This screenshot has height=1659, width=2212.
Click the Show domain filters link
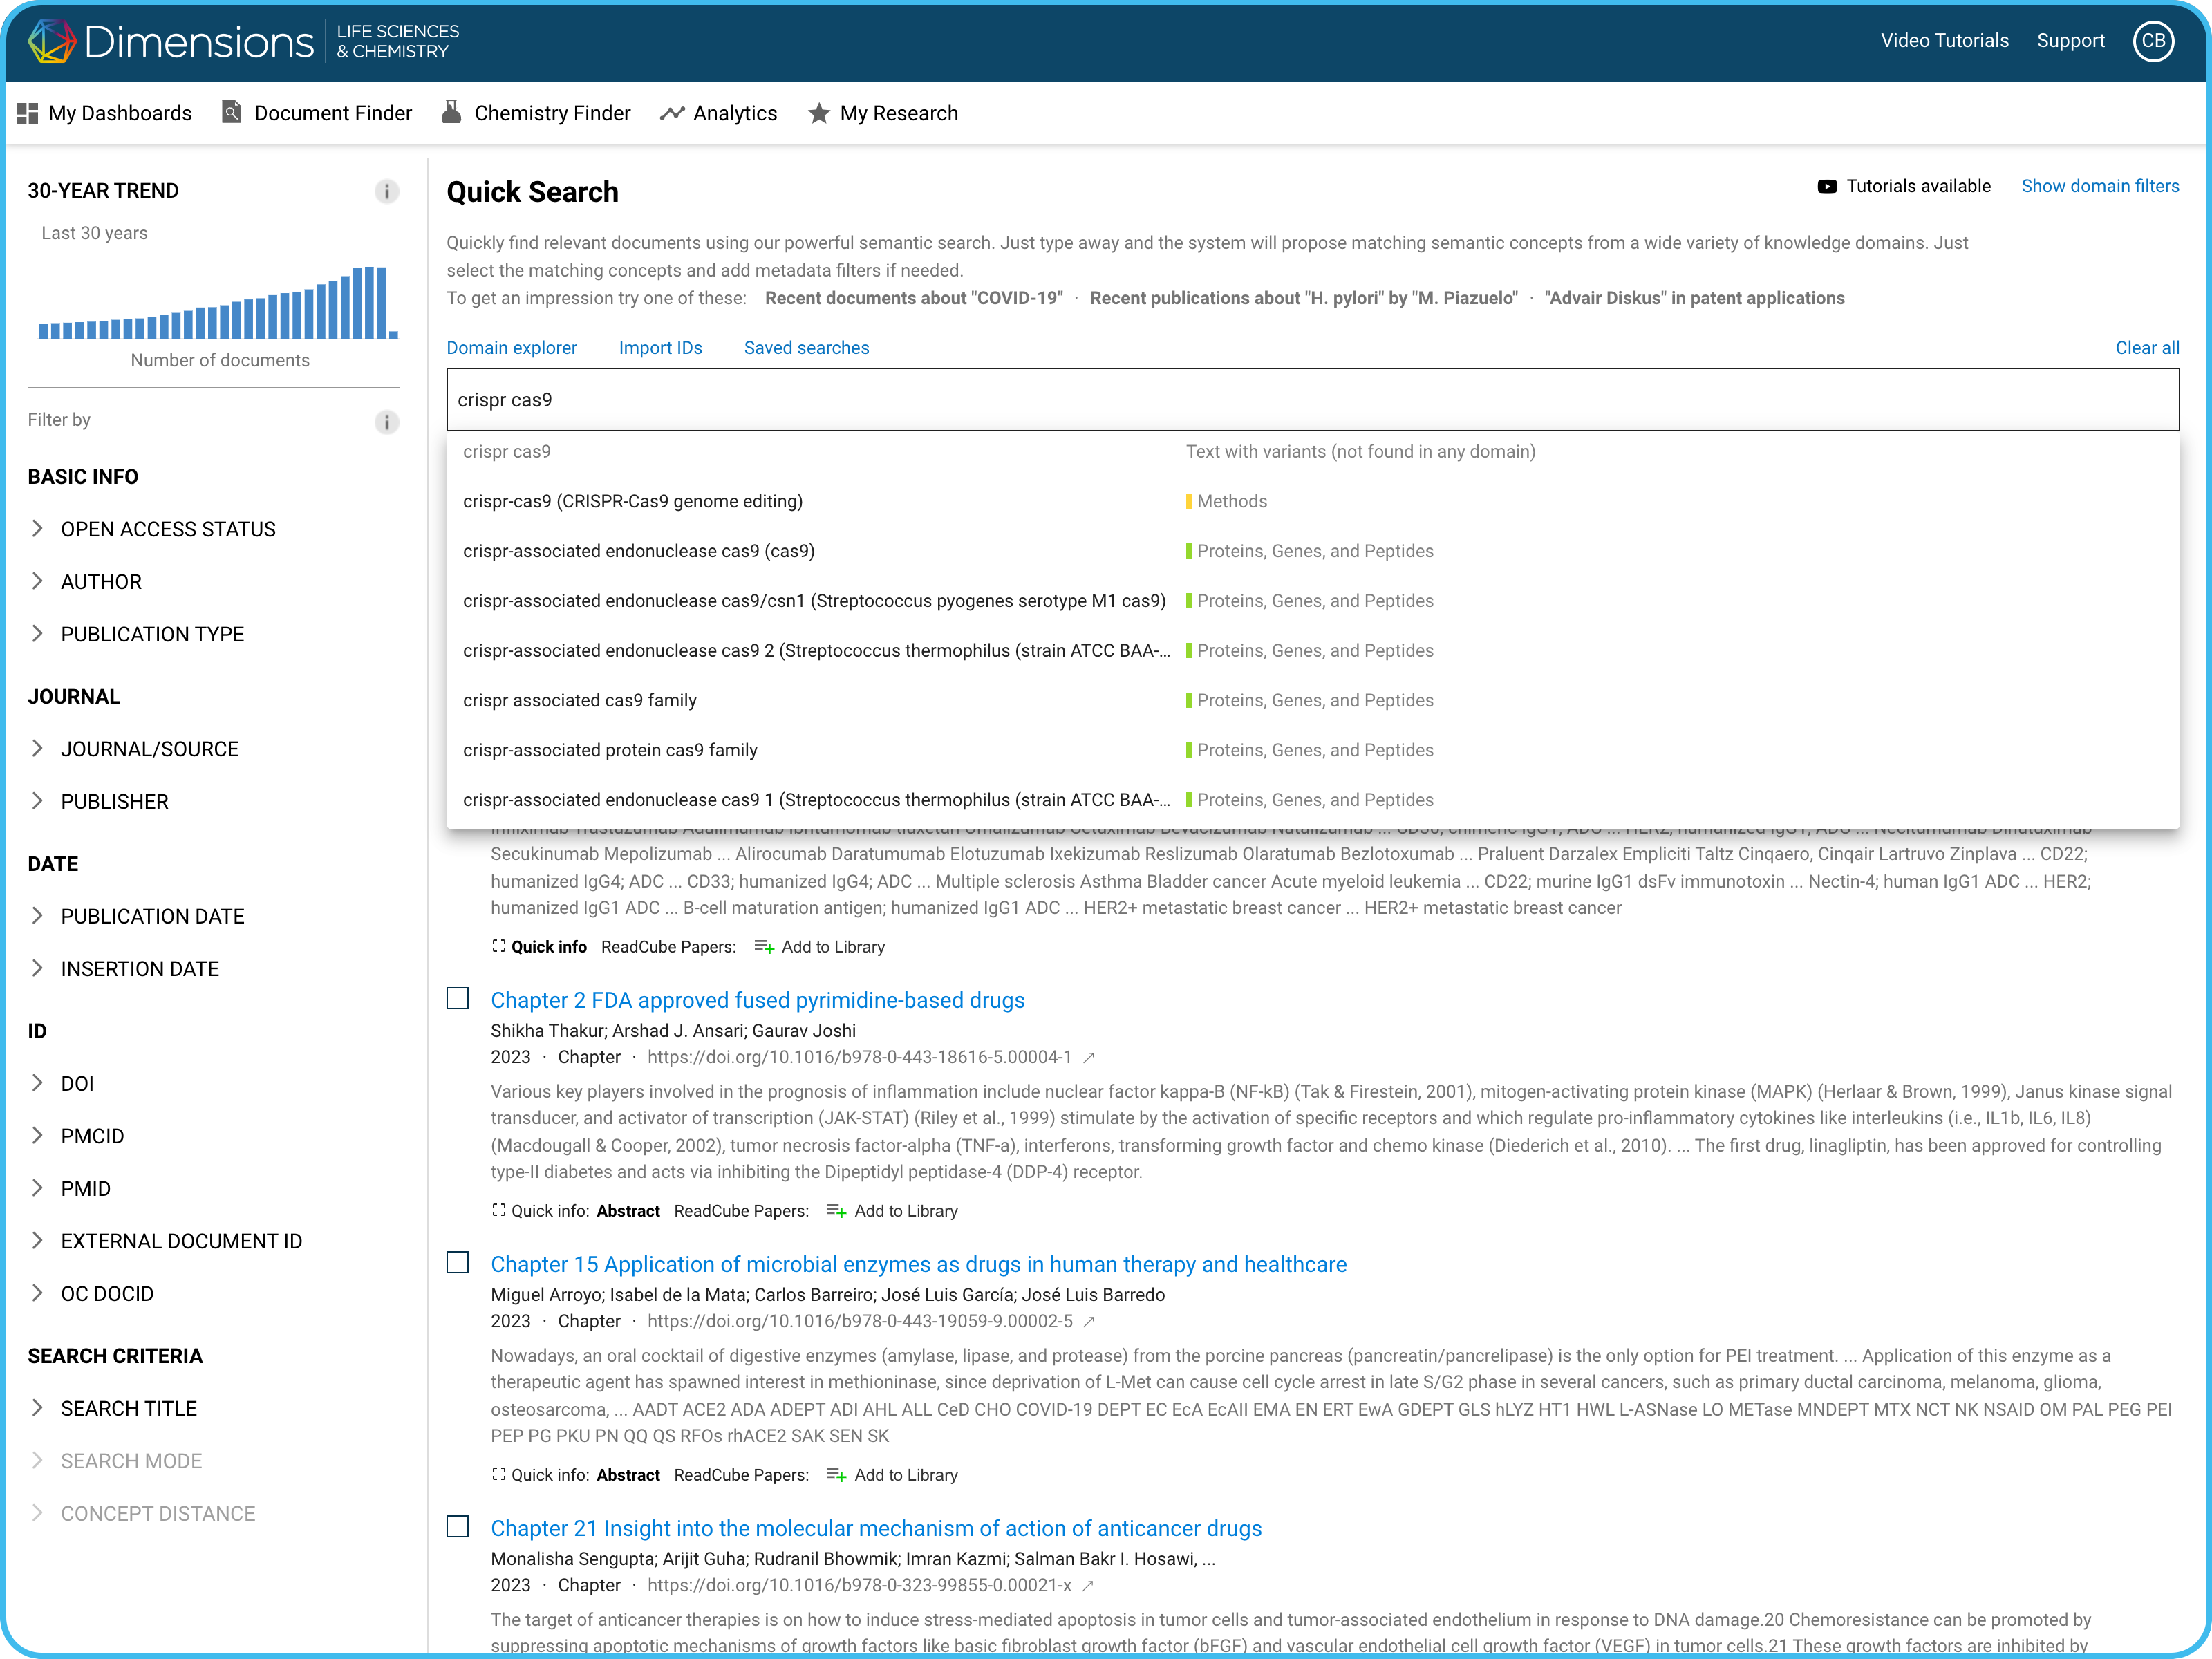pos(2099,186)
